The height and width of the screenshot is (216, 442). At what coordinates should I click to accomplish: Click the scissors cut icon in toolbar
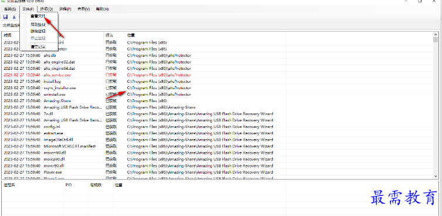tap(14, 17)
